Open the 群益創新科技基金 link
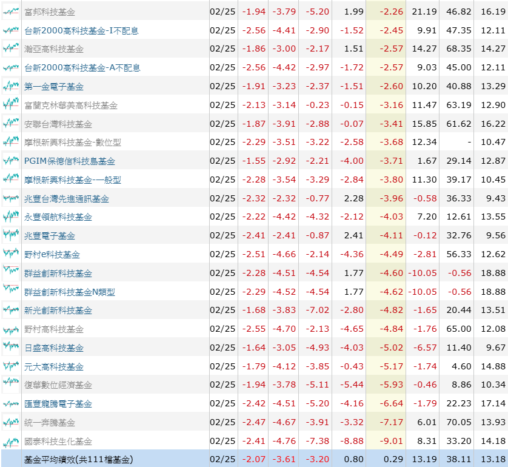The height and width of the screenshot is (467, 508). point(58,273)
